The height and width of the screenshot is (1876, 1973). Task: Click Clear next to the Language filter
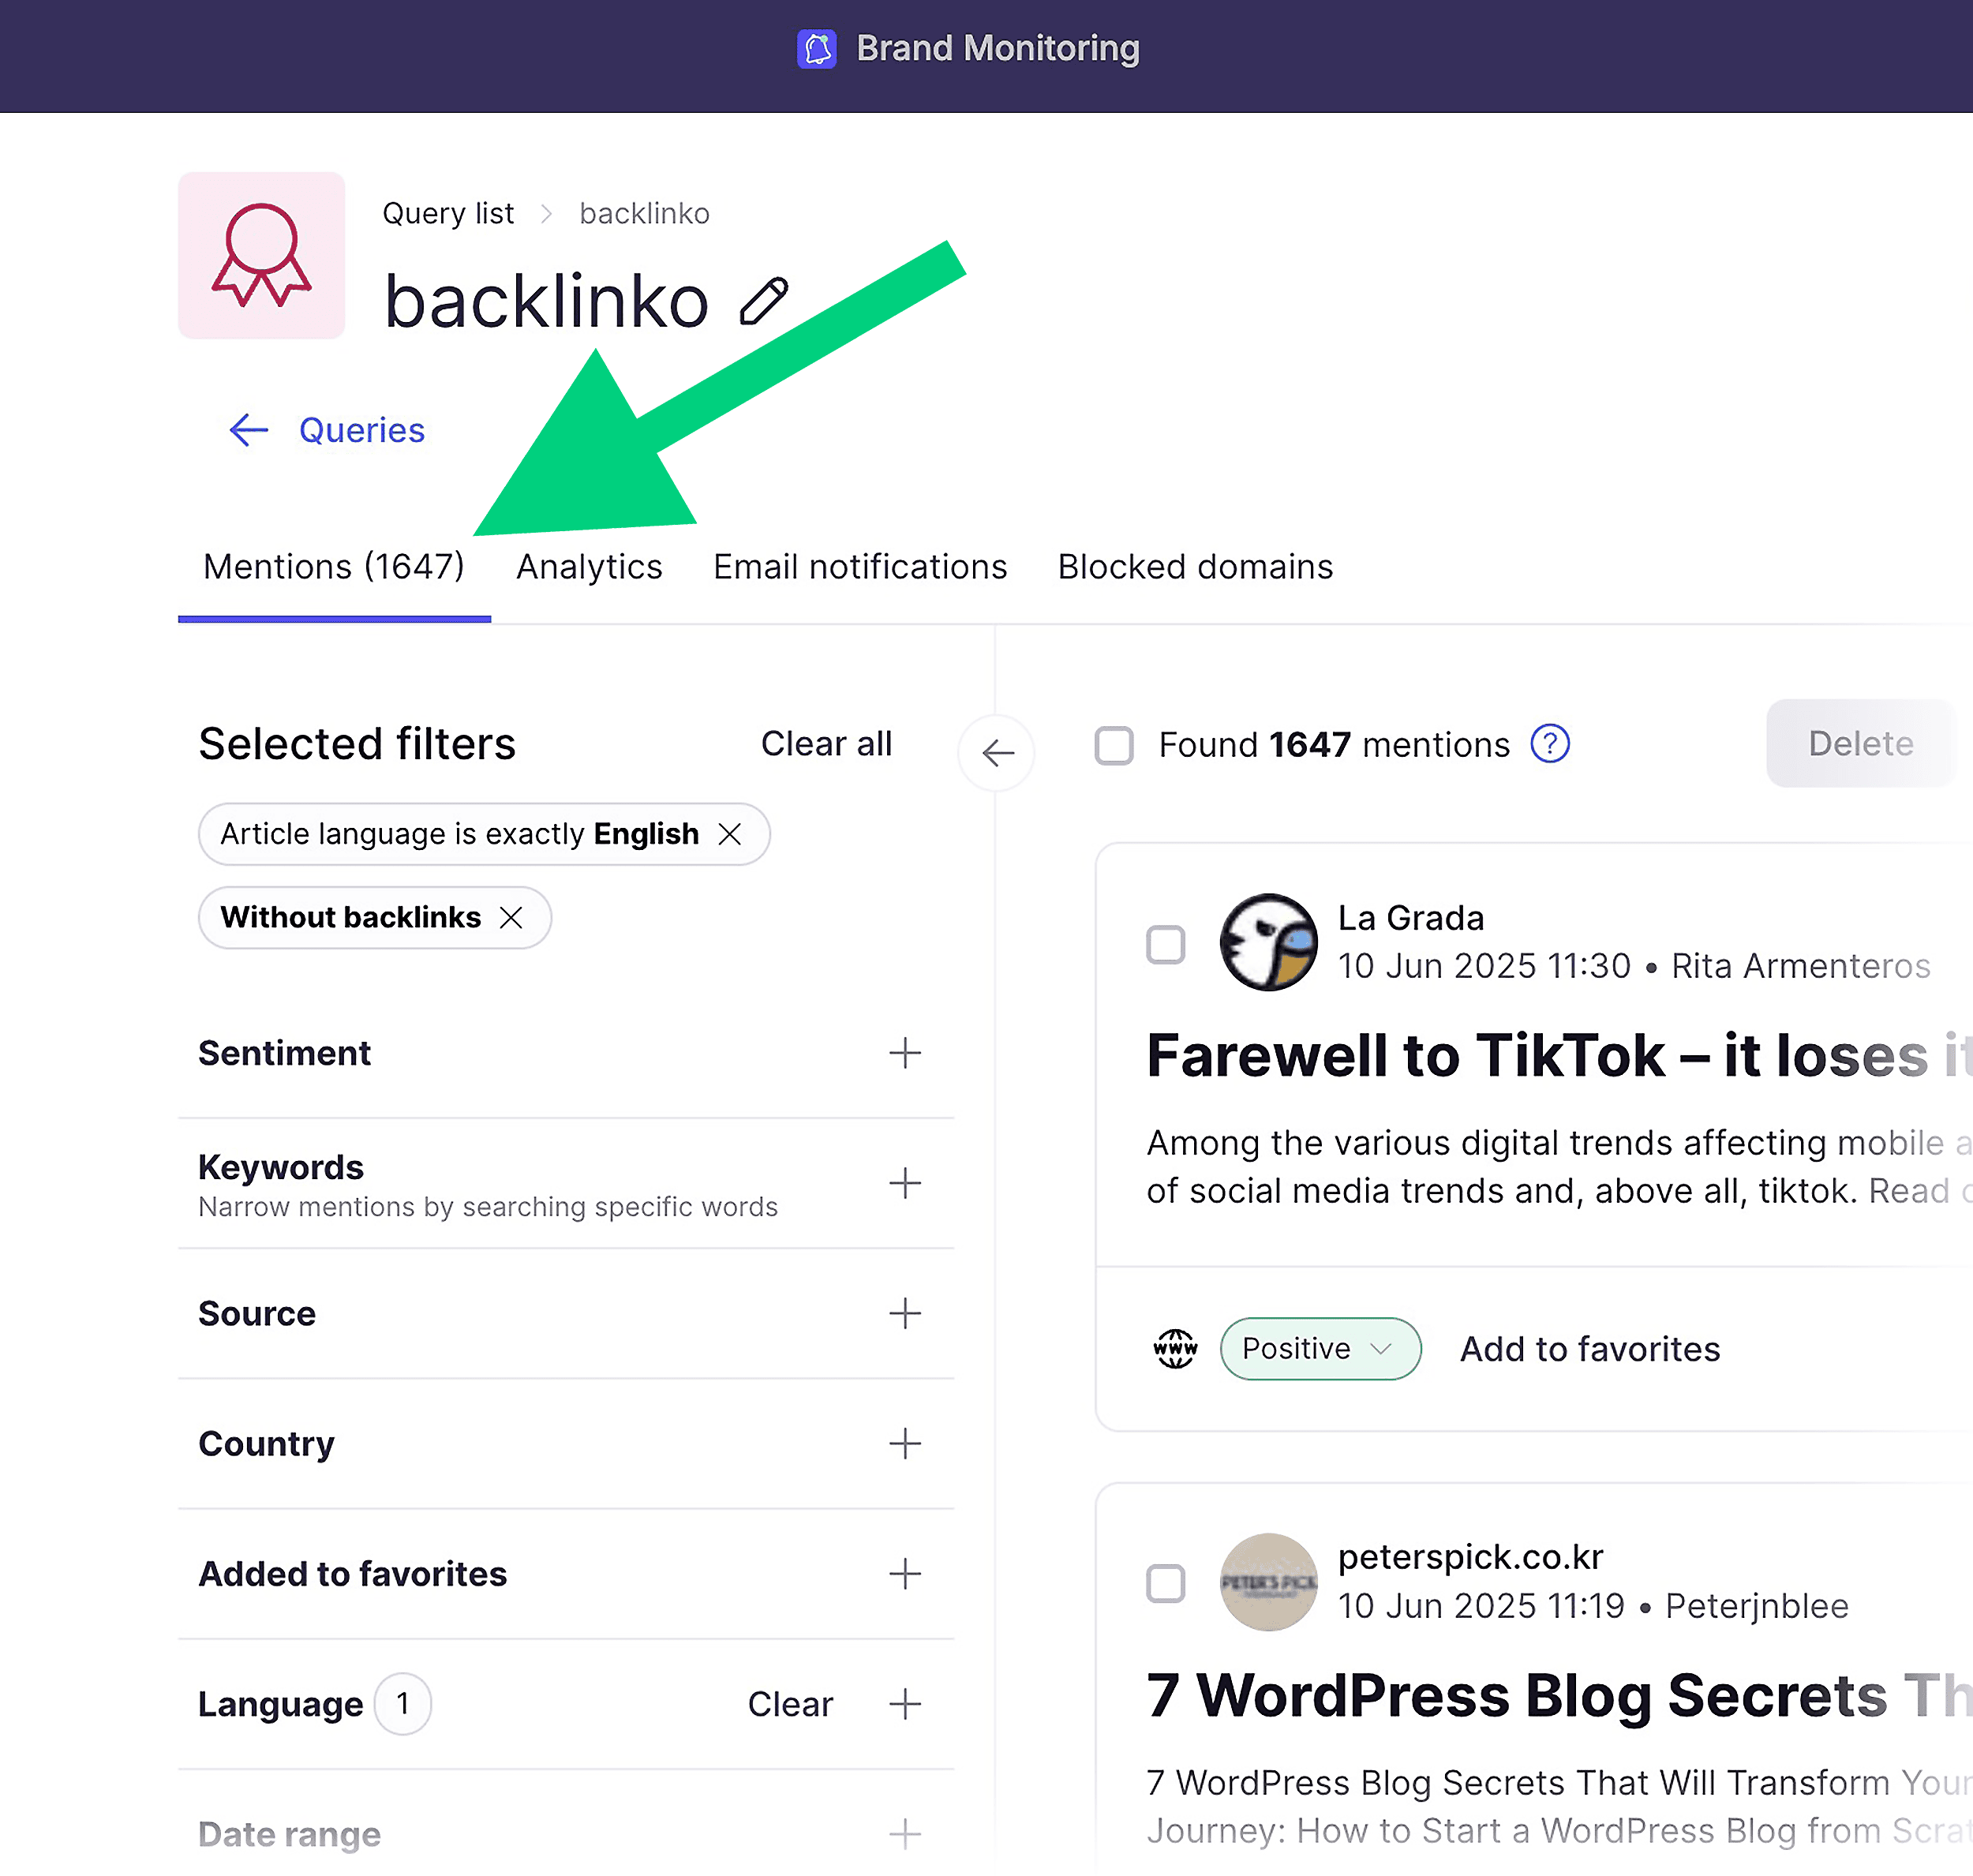790,1704
